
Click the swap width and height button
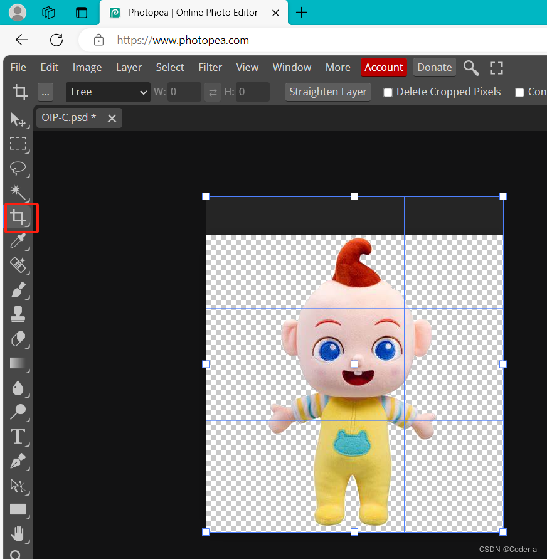(x=213, y=92)
